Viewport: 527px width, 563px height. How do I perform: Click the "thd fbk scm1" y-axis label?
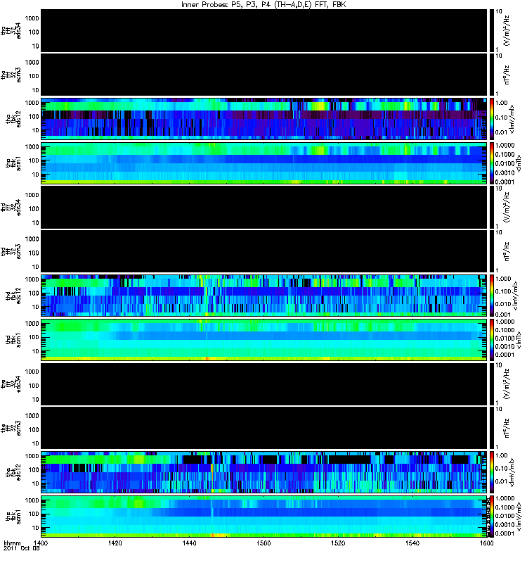pos(13,341)
